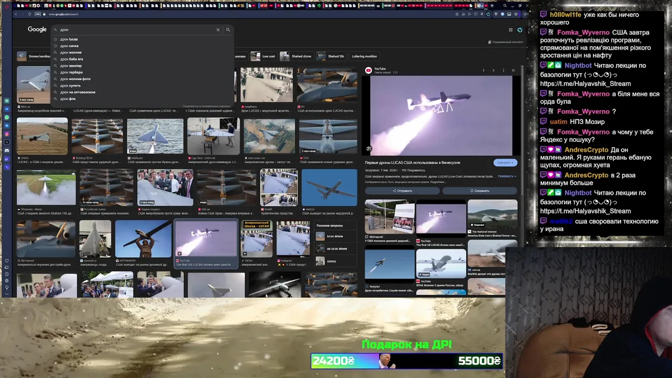Open "Сохраненный контент" link
Image resolution: width=672 pixels, height=378 pixels.
[506, 42]
